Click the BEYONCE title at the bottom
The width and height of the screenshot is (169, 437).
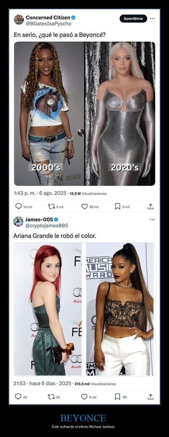click(x=83, y=418)
